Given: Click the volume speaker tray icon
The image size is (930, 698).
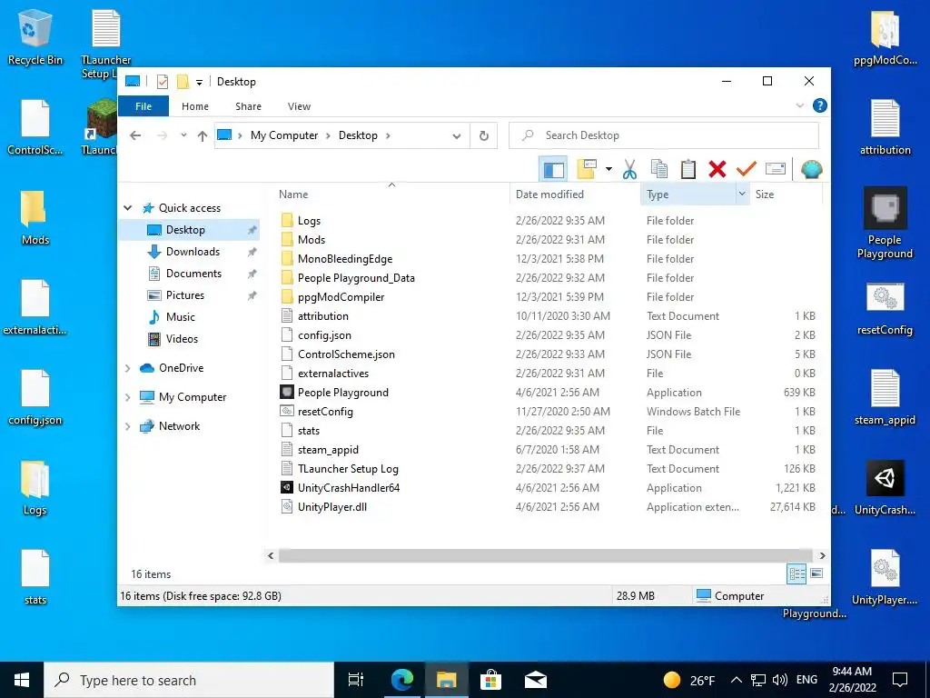Looking at the screenshot, I should point(780,680).
